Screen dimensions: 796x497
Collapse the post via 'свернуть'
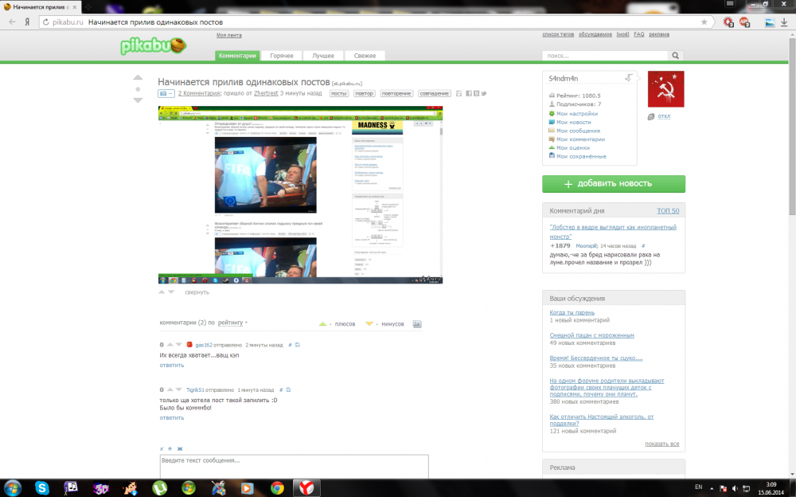point(197,292)
